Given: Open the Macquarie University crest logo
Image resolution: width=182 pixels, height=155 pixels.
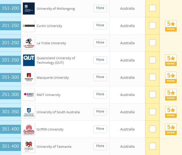Looking at the screenshot, I should pos(29,77).
